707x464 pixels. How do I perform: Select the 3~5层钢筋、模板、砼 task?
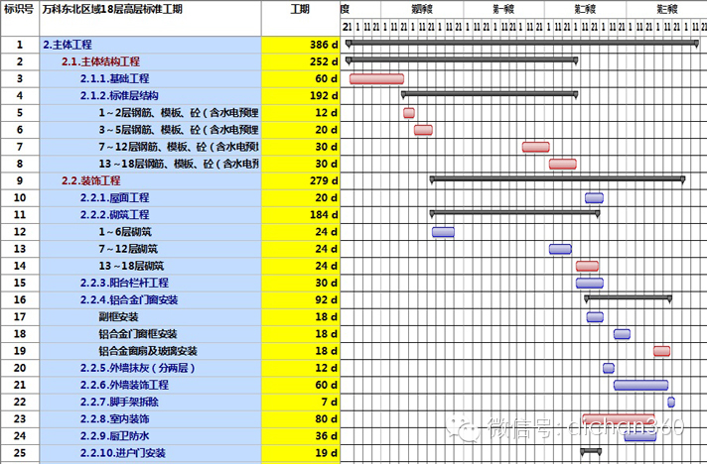[179, 130]
